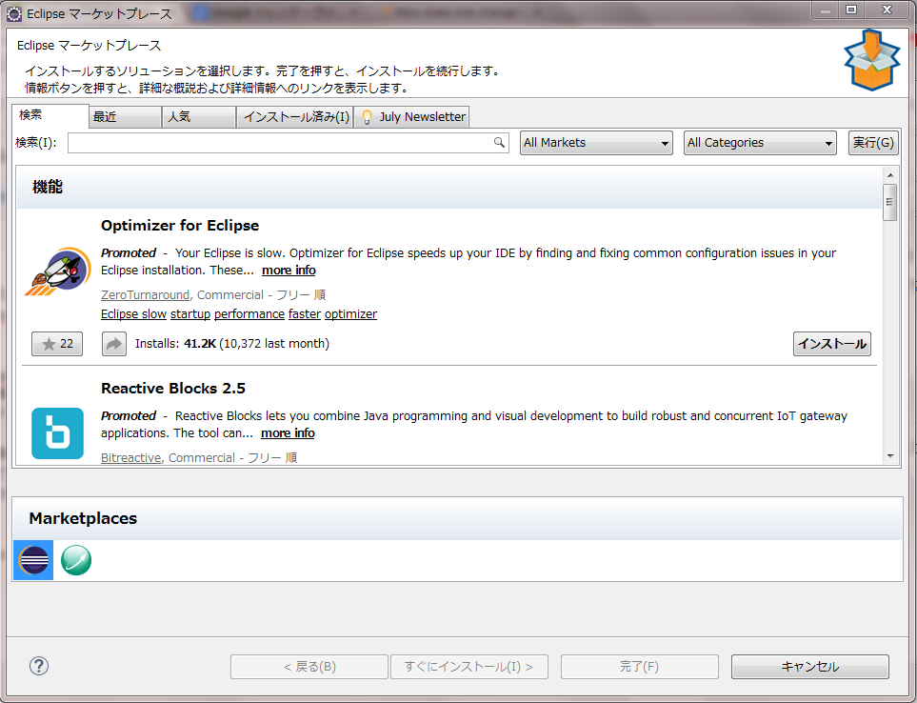Screen dimensions: 917x703
Task: Open more info for Reactive Blocks
Action: point(288,433)
